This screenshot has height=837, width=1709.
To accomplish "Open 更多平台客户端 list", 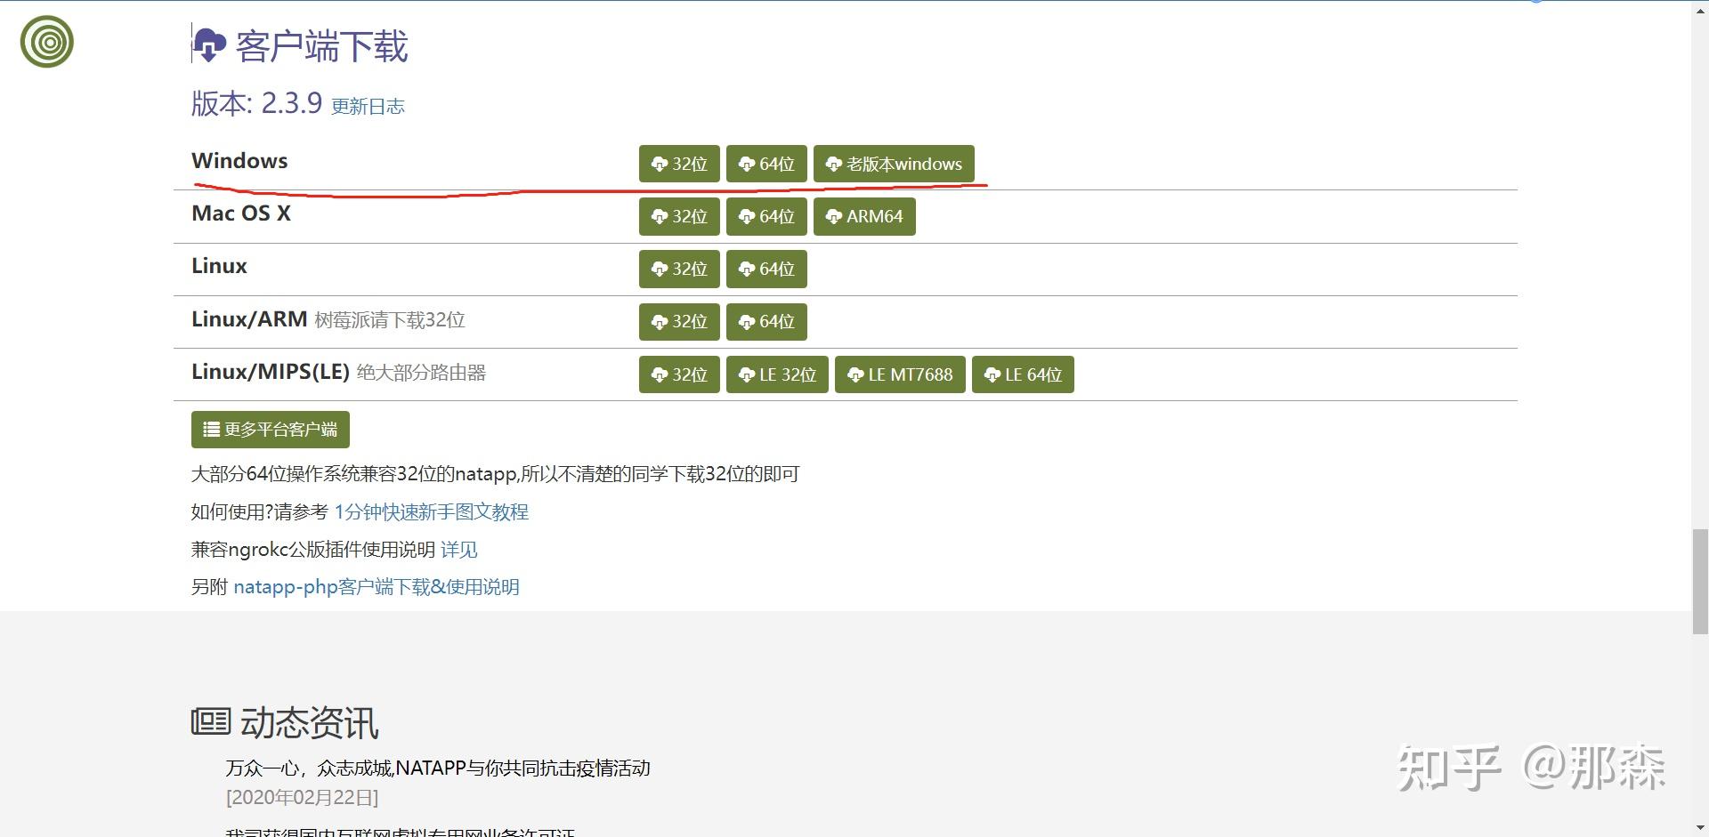I will pyautogui.click(x=270, y=429).
